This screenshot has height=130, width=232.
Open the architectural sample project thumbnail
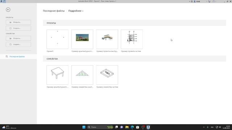[82, 39]
